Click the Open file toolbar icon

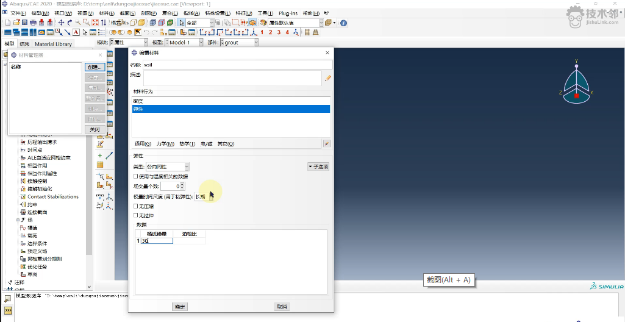(x=16, y=23)
